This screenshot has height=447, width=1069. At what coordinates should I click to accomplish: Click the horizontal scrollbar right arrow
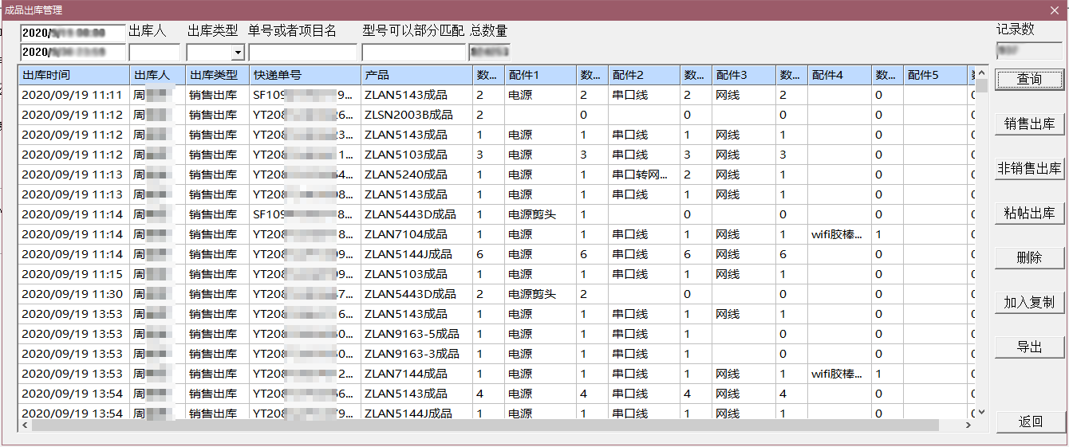[x=968, y=426]
